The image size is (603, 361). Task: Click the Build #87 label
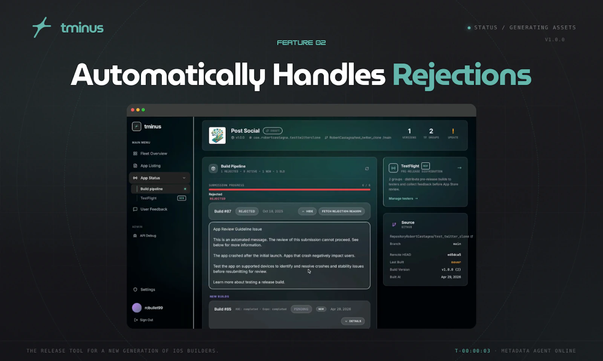pos(223,211)
